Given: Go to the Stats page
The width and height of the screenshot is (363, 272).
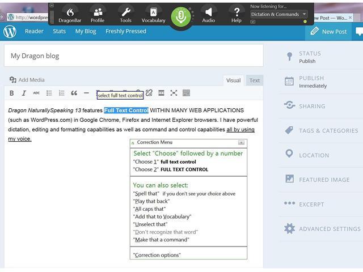Looking at the screenshot, I should (x=59, y=31).
